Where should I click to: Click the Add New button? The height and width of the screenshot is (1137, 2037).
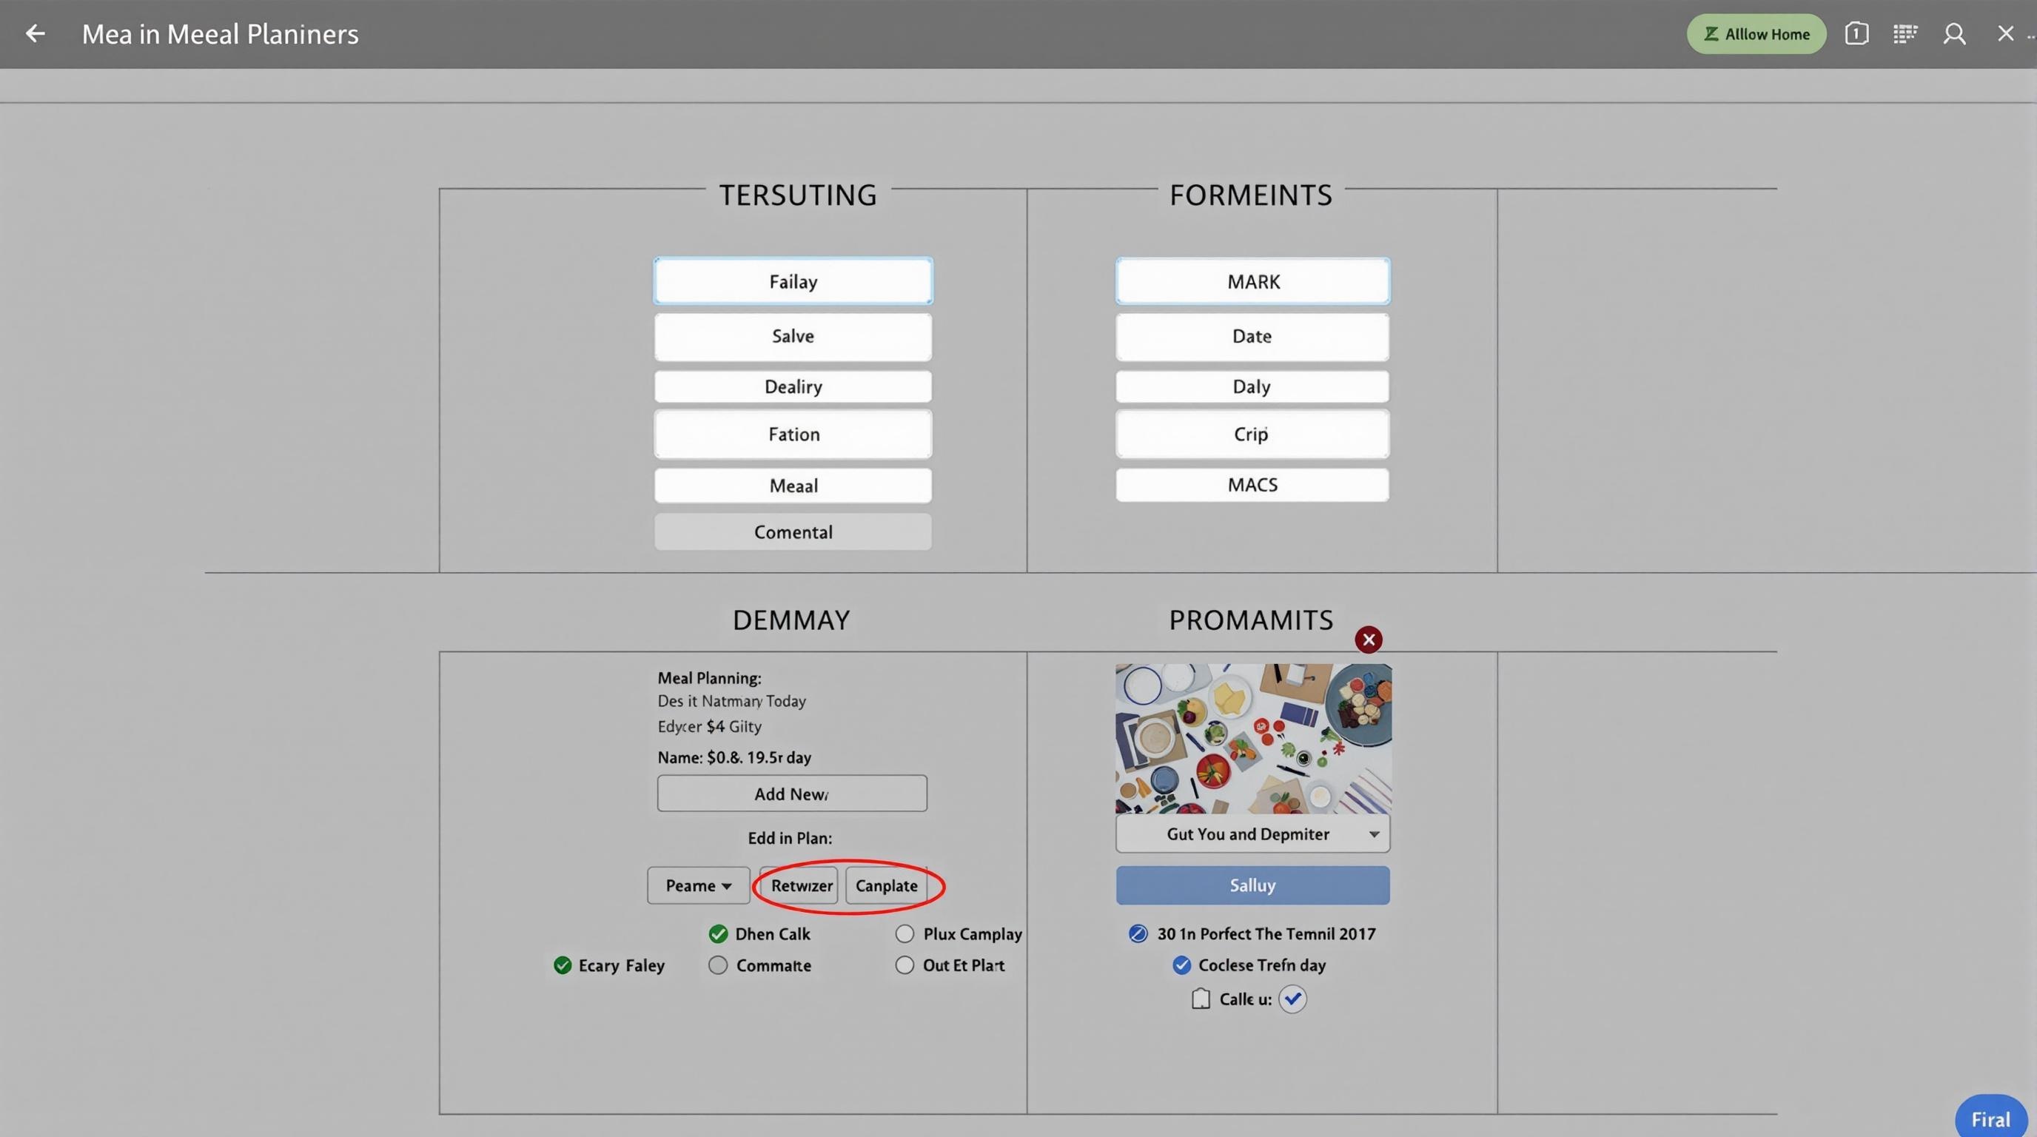(x=791, y=793)
